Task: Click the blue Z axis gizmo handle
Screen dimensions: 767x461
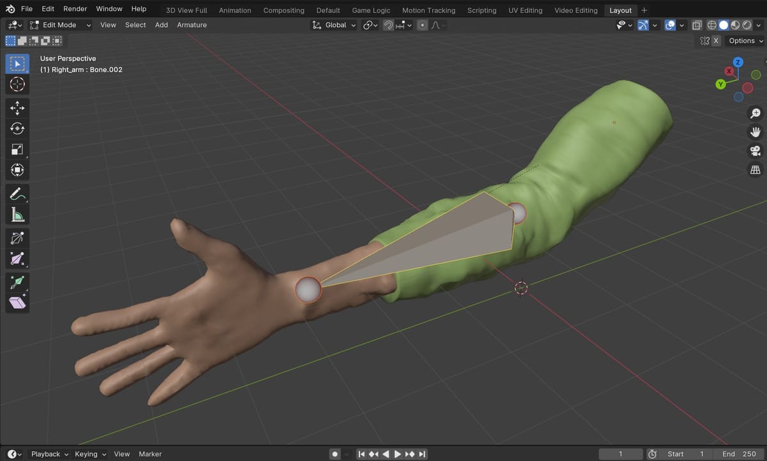Action: [x=738, y=63]
